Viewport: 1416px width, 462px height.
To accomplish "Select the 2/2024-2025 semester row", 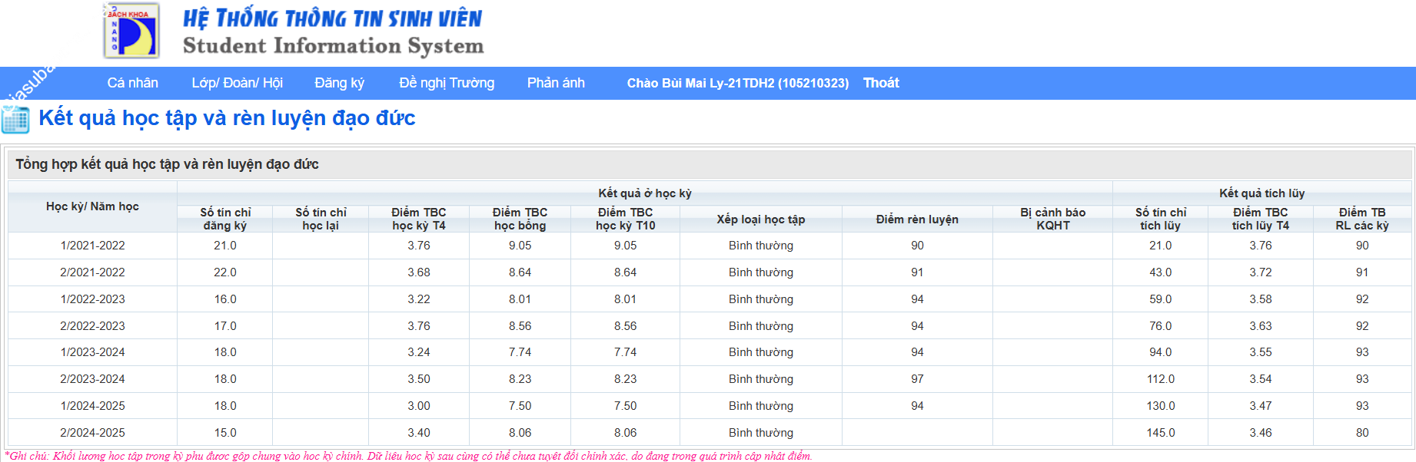I will [x=92, y=433].
